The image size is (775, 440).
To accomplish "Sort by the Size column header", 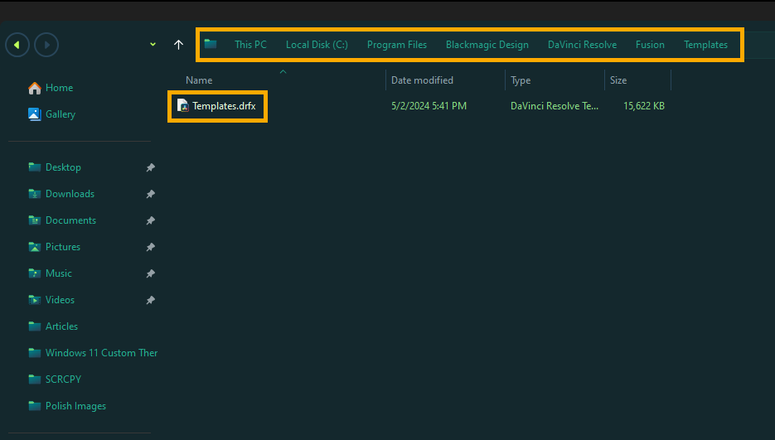I will pyautogui.click(x=618, y=80).
